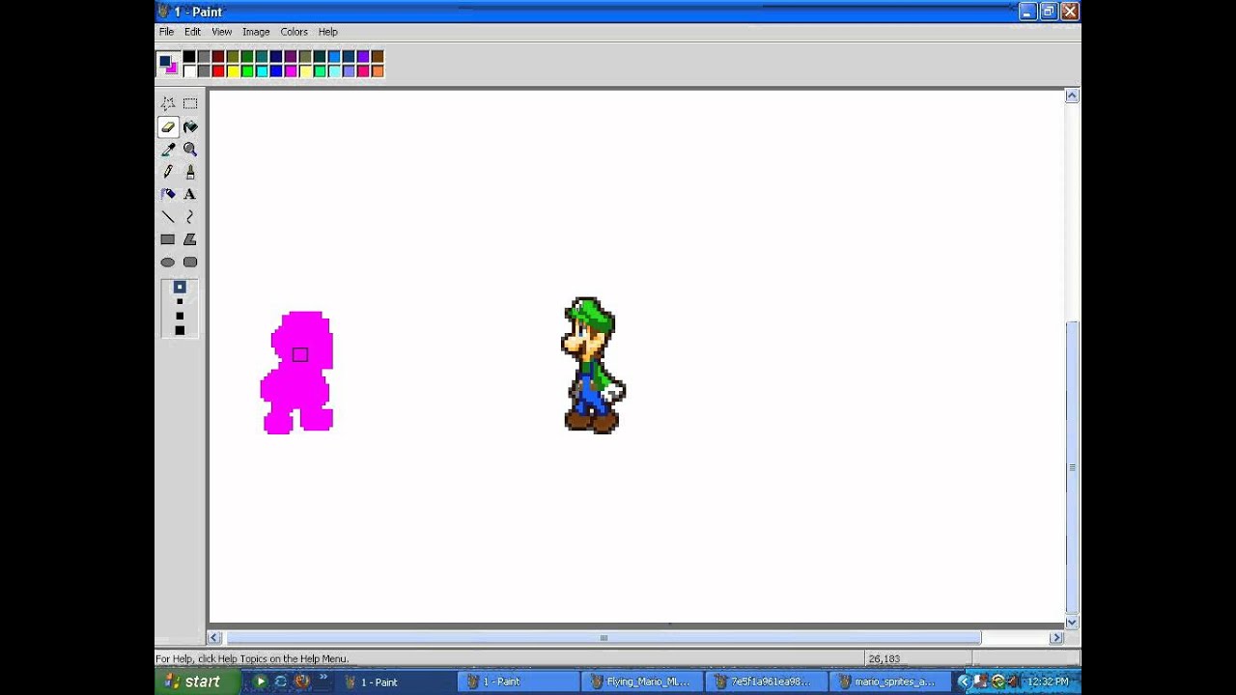This screenshot has height=695, width=1236.
Task: Select the Magnifier tool
Action: 190,149
